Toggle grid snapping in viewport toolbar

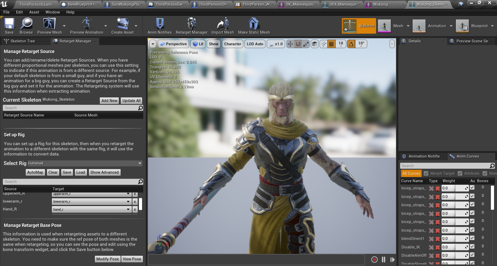(332, 44)
